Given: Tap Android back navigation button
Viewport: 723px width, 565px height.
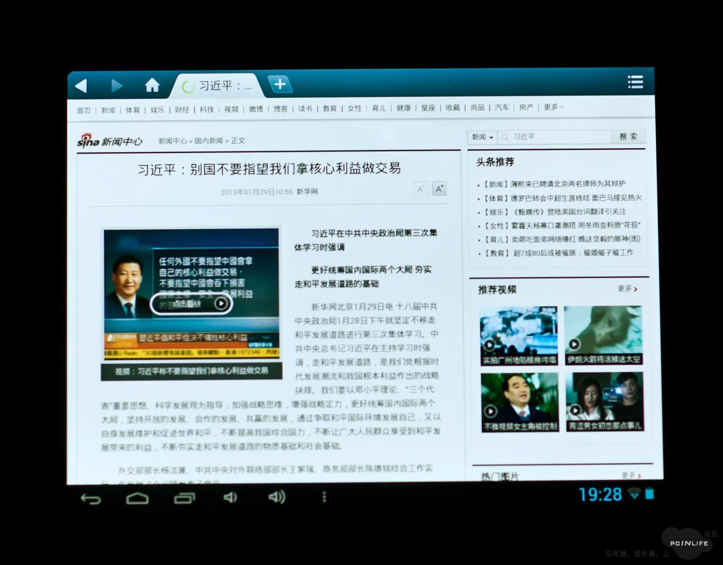Looking at the screenshot, I should [x=90, y=498].
